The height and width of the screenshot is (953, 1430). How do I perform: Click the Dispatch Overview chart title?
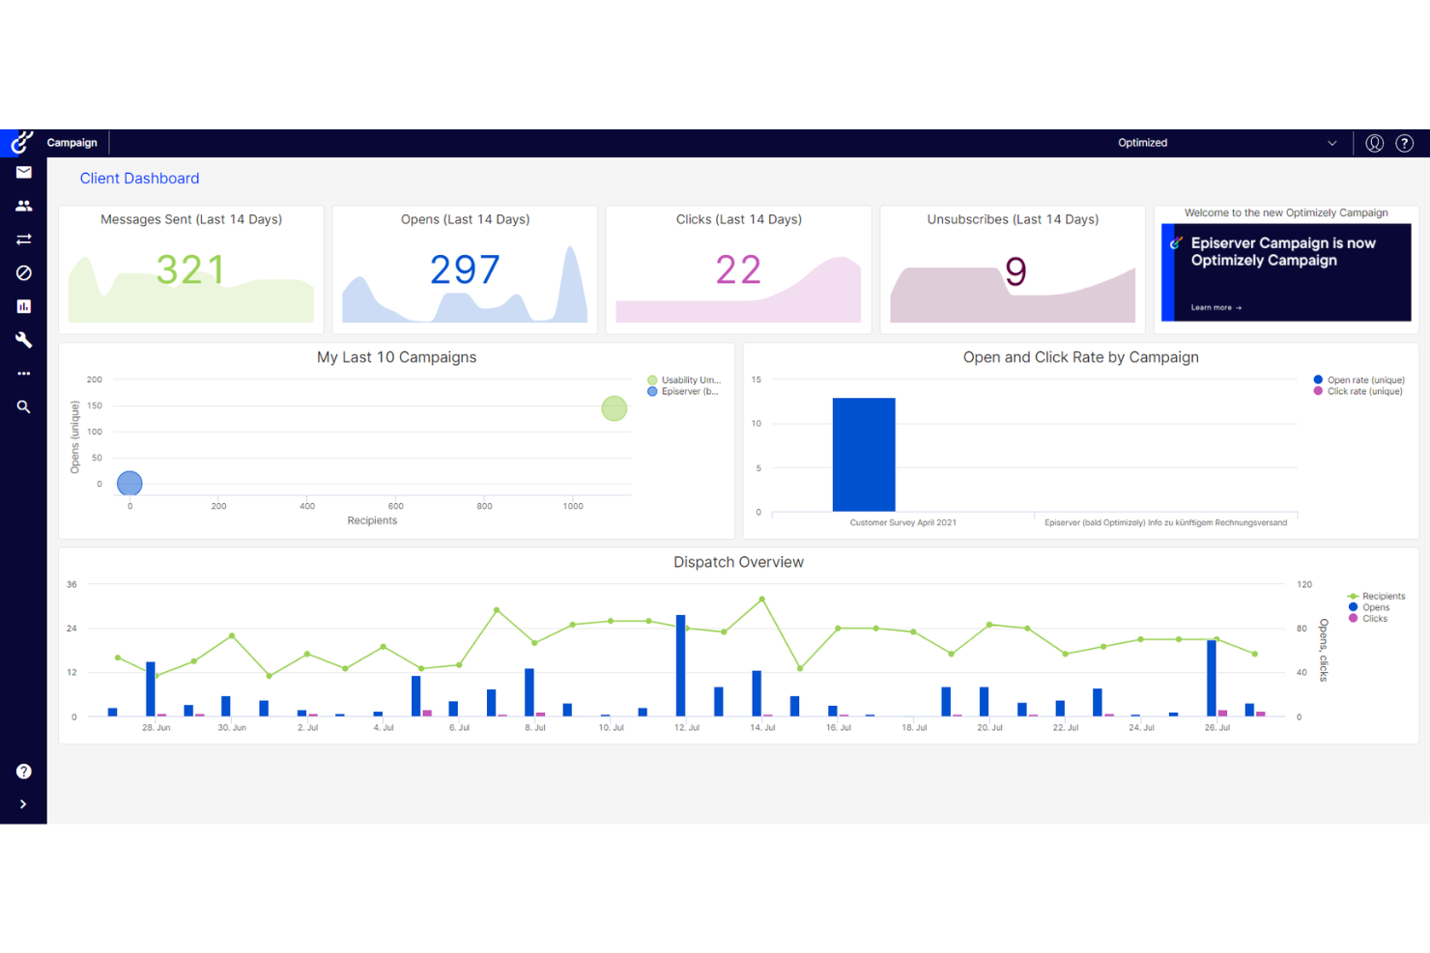pyautogui.click(x=738, y=562)
